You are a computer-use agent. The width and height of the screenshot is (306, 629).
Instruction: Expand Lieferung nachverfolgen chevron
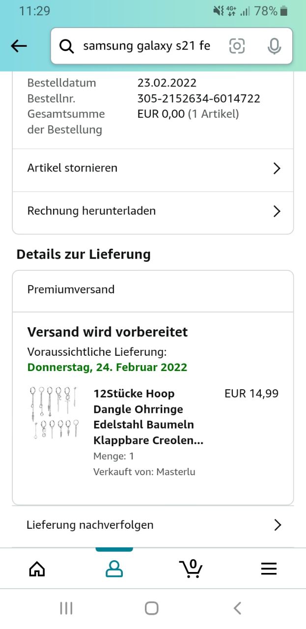point(278,525)
